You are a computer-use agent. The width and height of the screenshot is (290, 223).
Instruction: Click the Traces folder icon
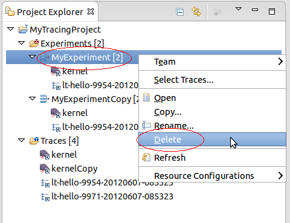tap(34, 141)
